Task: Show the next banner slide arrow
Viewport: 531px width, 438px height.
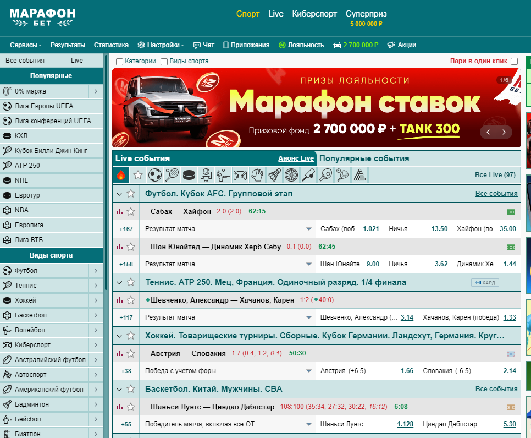Action: pos(504,132)
